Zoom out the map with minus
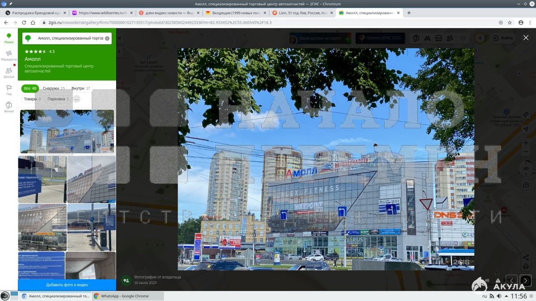 (526, 152)
